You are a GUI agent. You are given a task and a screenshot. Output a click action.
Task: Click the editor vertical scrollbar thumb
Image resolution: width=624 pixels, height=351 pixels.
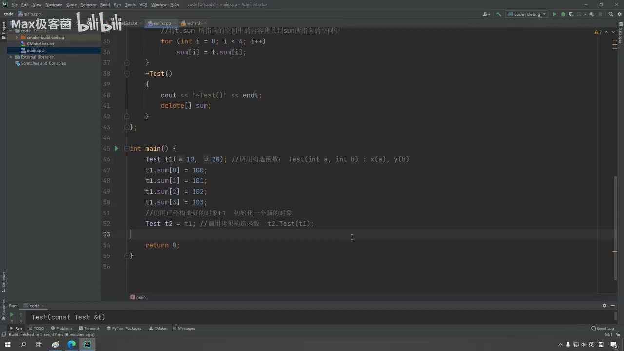(x=615, y=228)
